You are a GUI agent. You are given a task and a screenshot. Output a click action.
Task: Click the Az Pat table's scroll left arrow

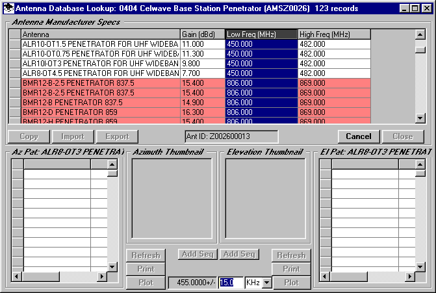pos(16,277)
